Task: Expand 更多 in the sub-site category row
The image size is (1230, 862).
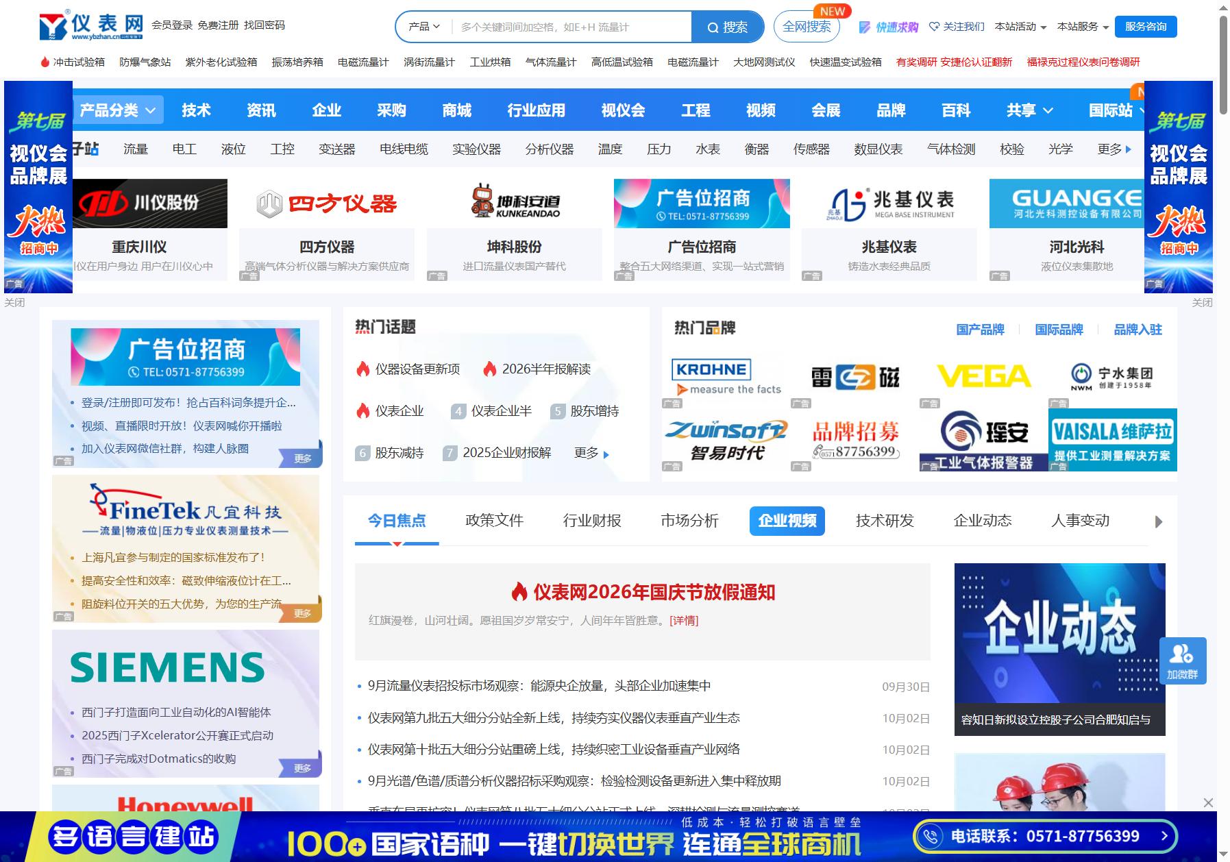Action: click(1114, 149)
